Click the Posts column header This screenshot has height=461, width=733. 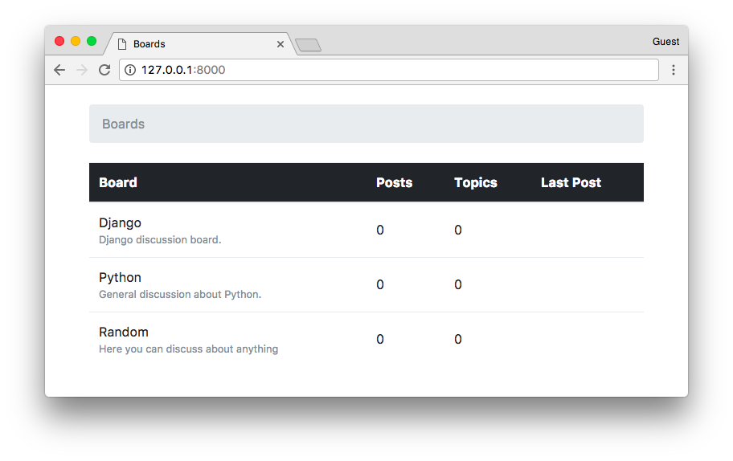[x=394, y=182]
